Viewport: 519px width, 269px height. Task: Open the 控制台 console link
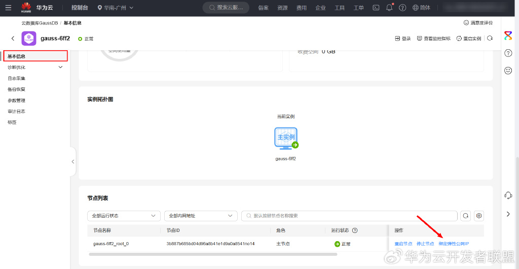[x=80, y=8]
